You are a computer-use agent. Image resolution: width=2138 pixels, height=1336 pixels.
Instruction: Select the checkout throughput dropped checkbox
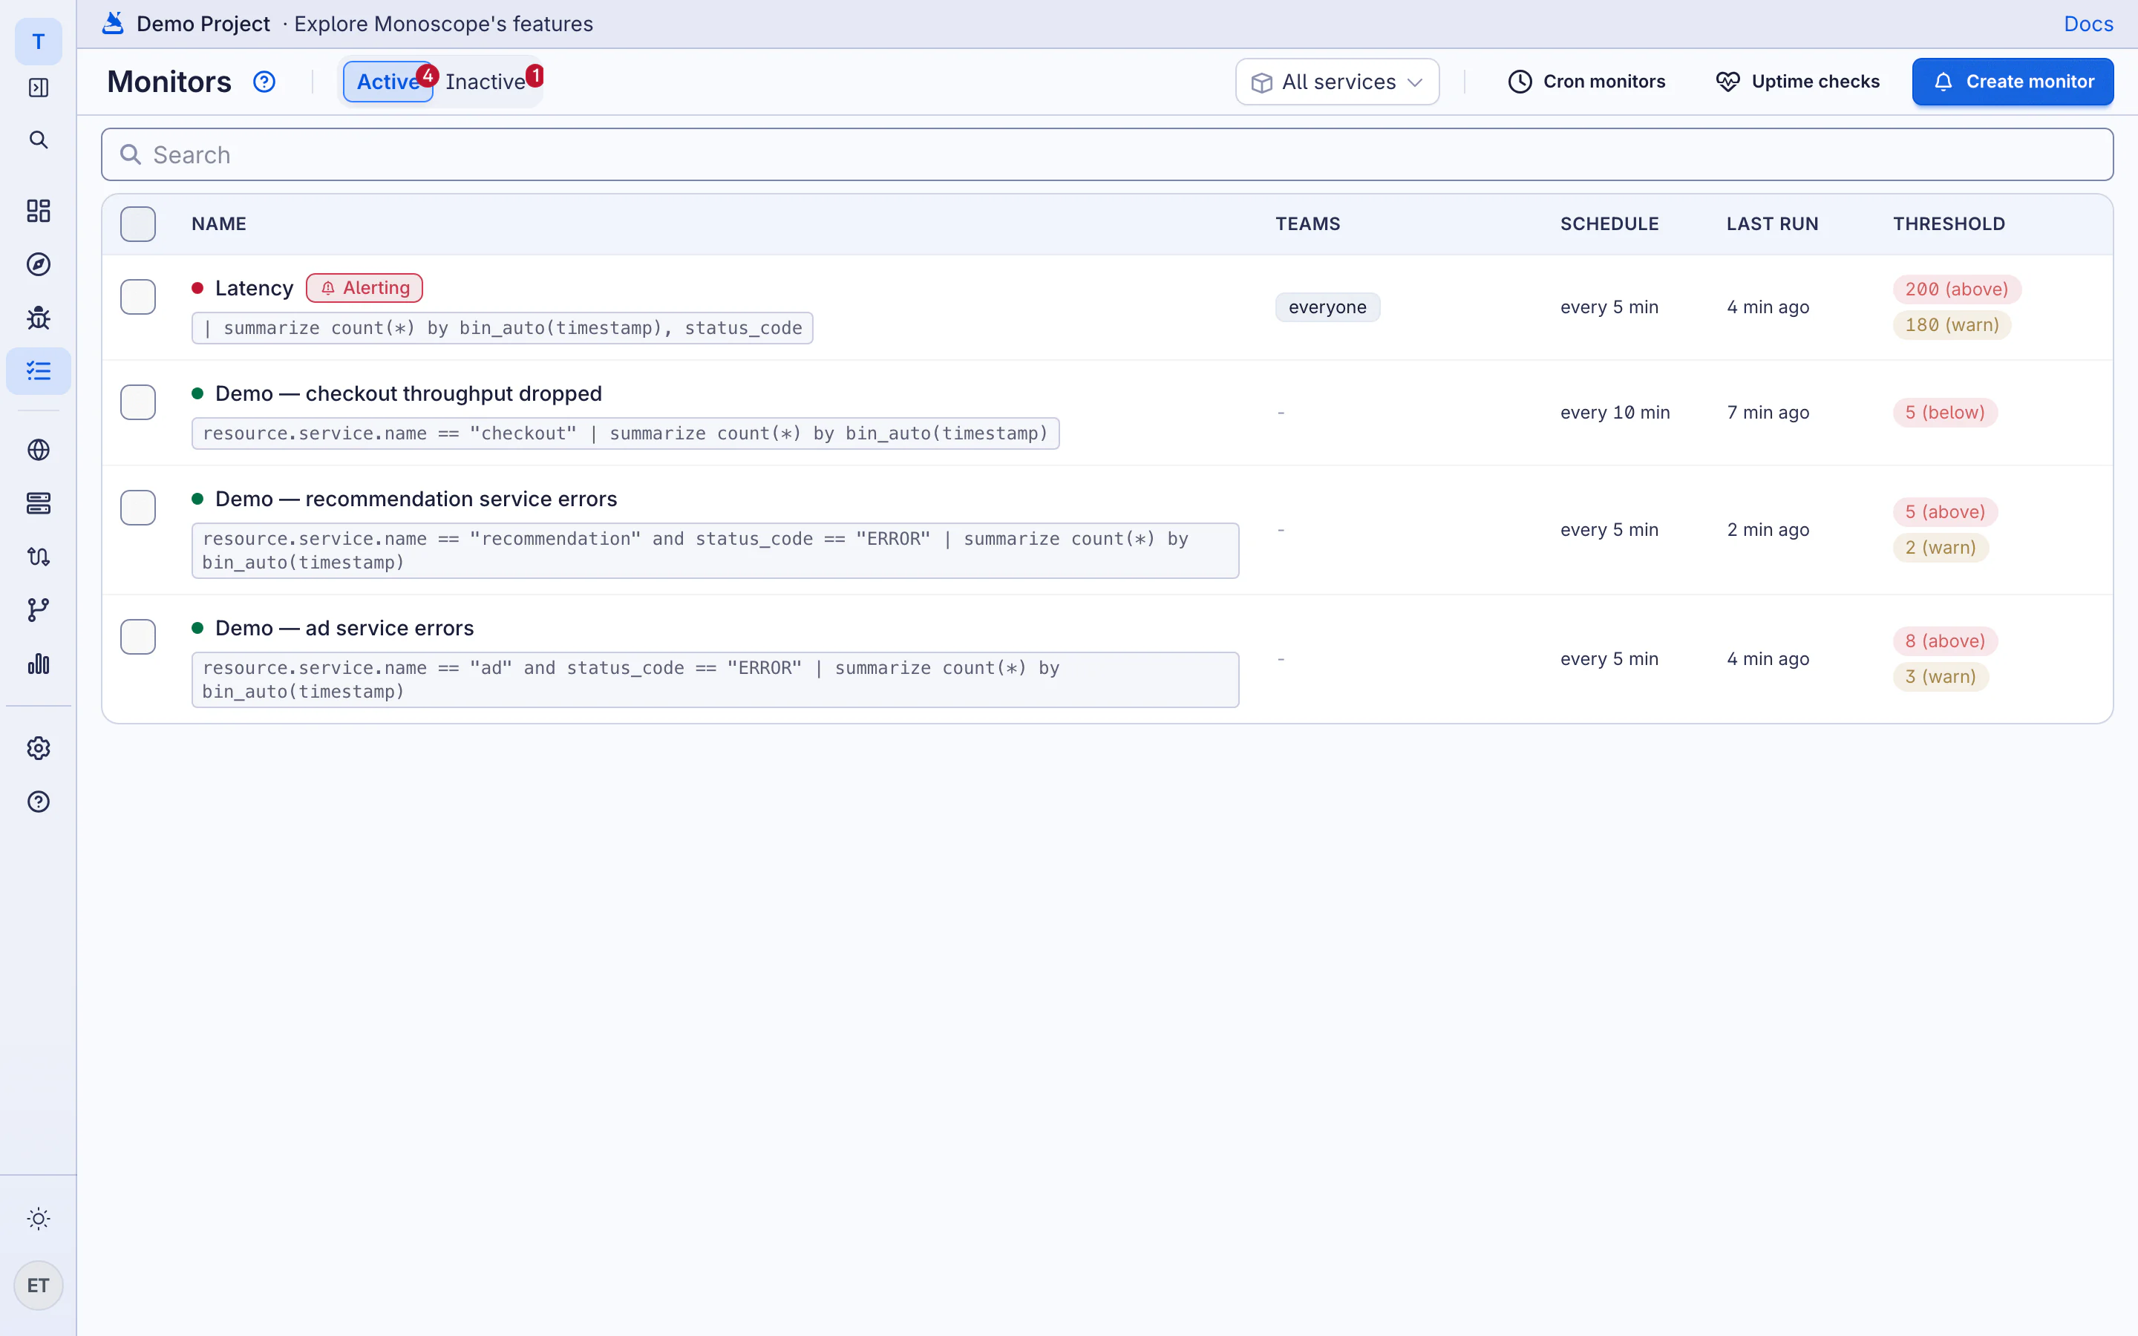click(138, 402)
